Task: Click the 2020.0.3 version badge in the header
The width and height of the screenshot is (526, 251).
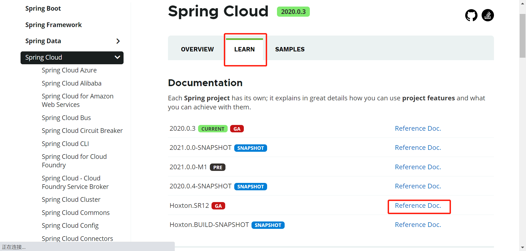Action: (x=293, y=12)
